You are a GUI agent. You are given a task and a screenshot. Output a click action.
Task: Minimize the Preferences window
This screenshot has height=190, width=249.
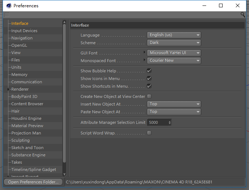tap(204, 6)
